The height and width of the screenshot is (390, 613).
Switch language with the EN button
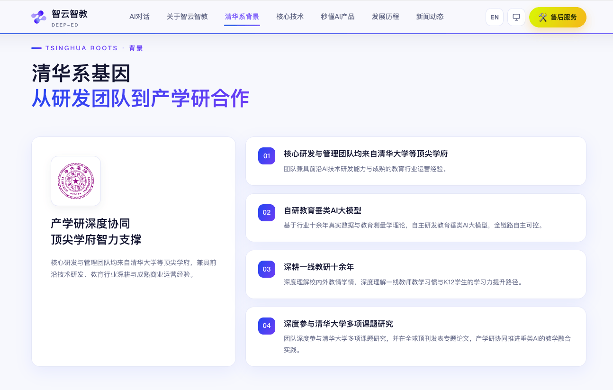click(495, 17)
